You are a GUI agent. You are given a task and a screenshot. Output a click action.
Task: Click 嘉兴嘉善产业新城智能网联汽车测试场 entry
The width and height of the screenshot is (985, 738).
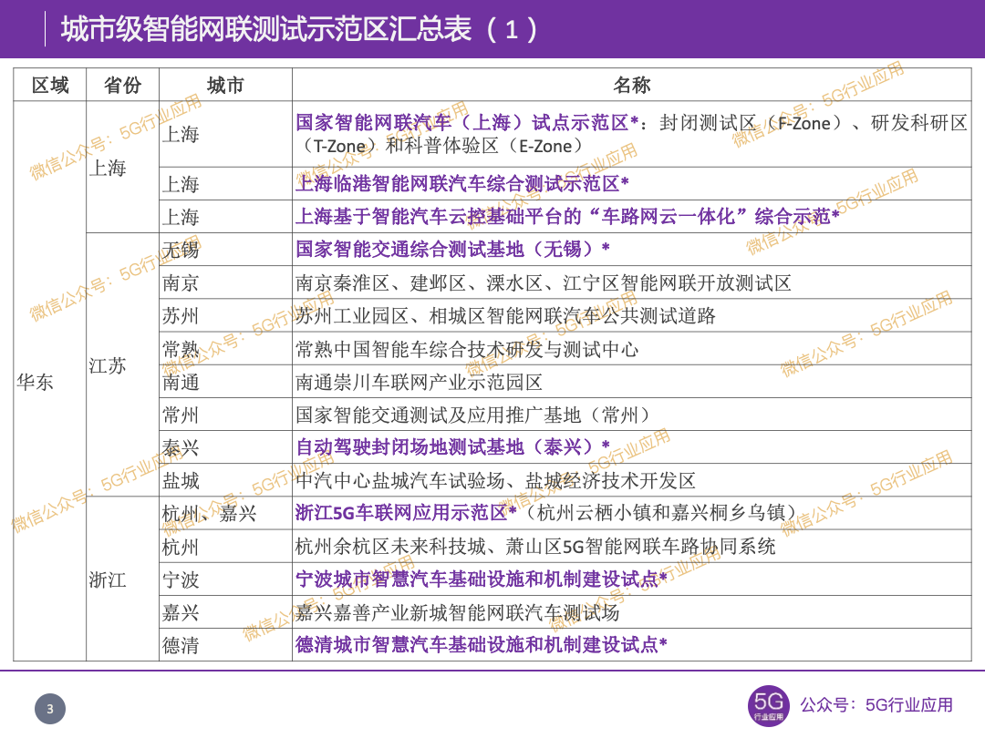pos(632,612)
